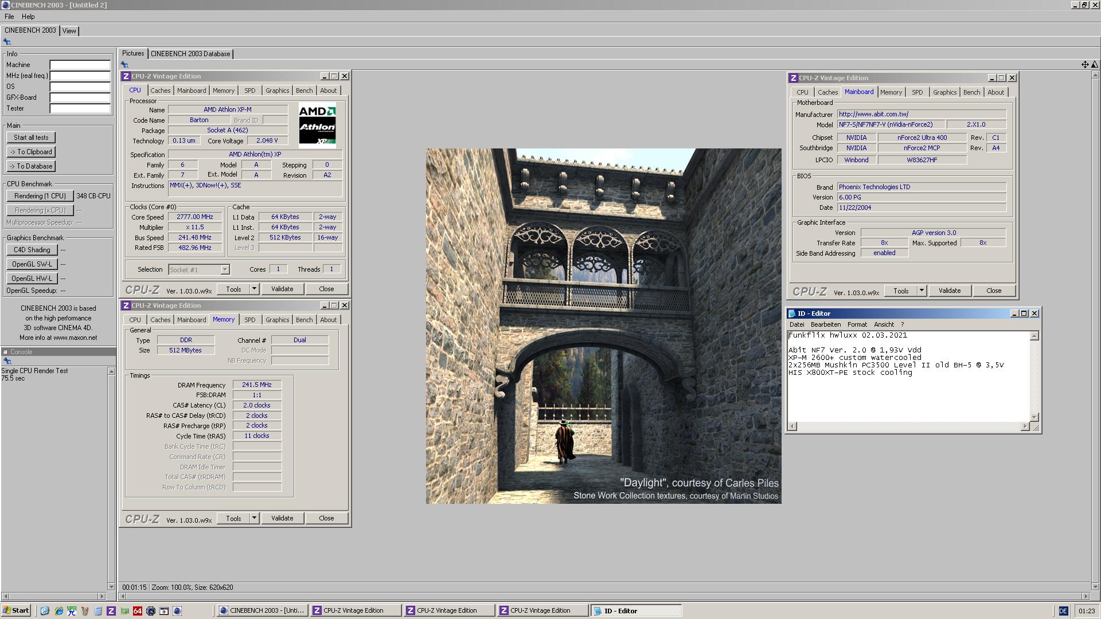Start the OpenGL SW-L benchmark

32,264
